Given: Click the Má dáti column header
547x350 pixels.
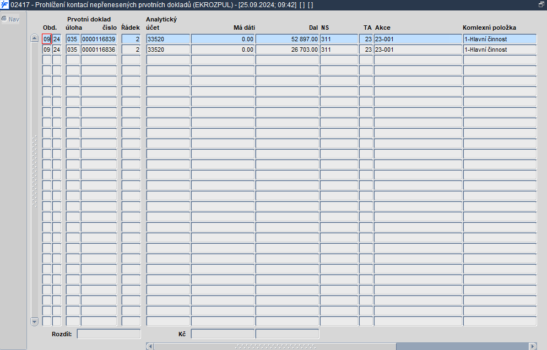Looking at the screenshot, I should point(244,28).
